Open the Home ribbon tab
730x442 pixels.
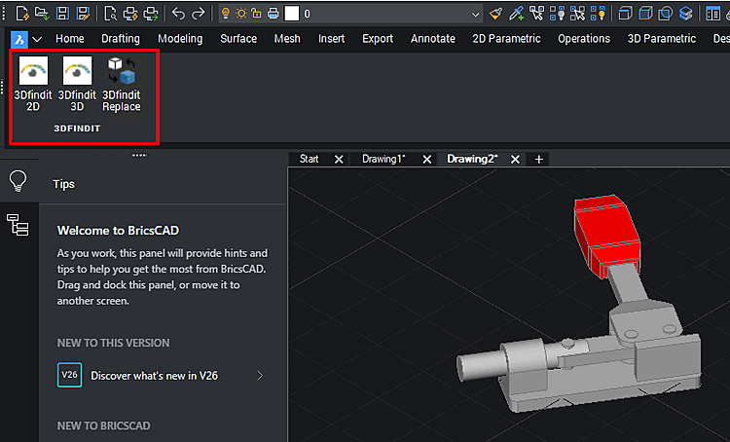(70, 39)
